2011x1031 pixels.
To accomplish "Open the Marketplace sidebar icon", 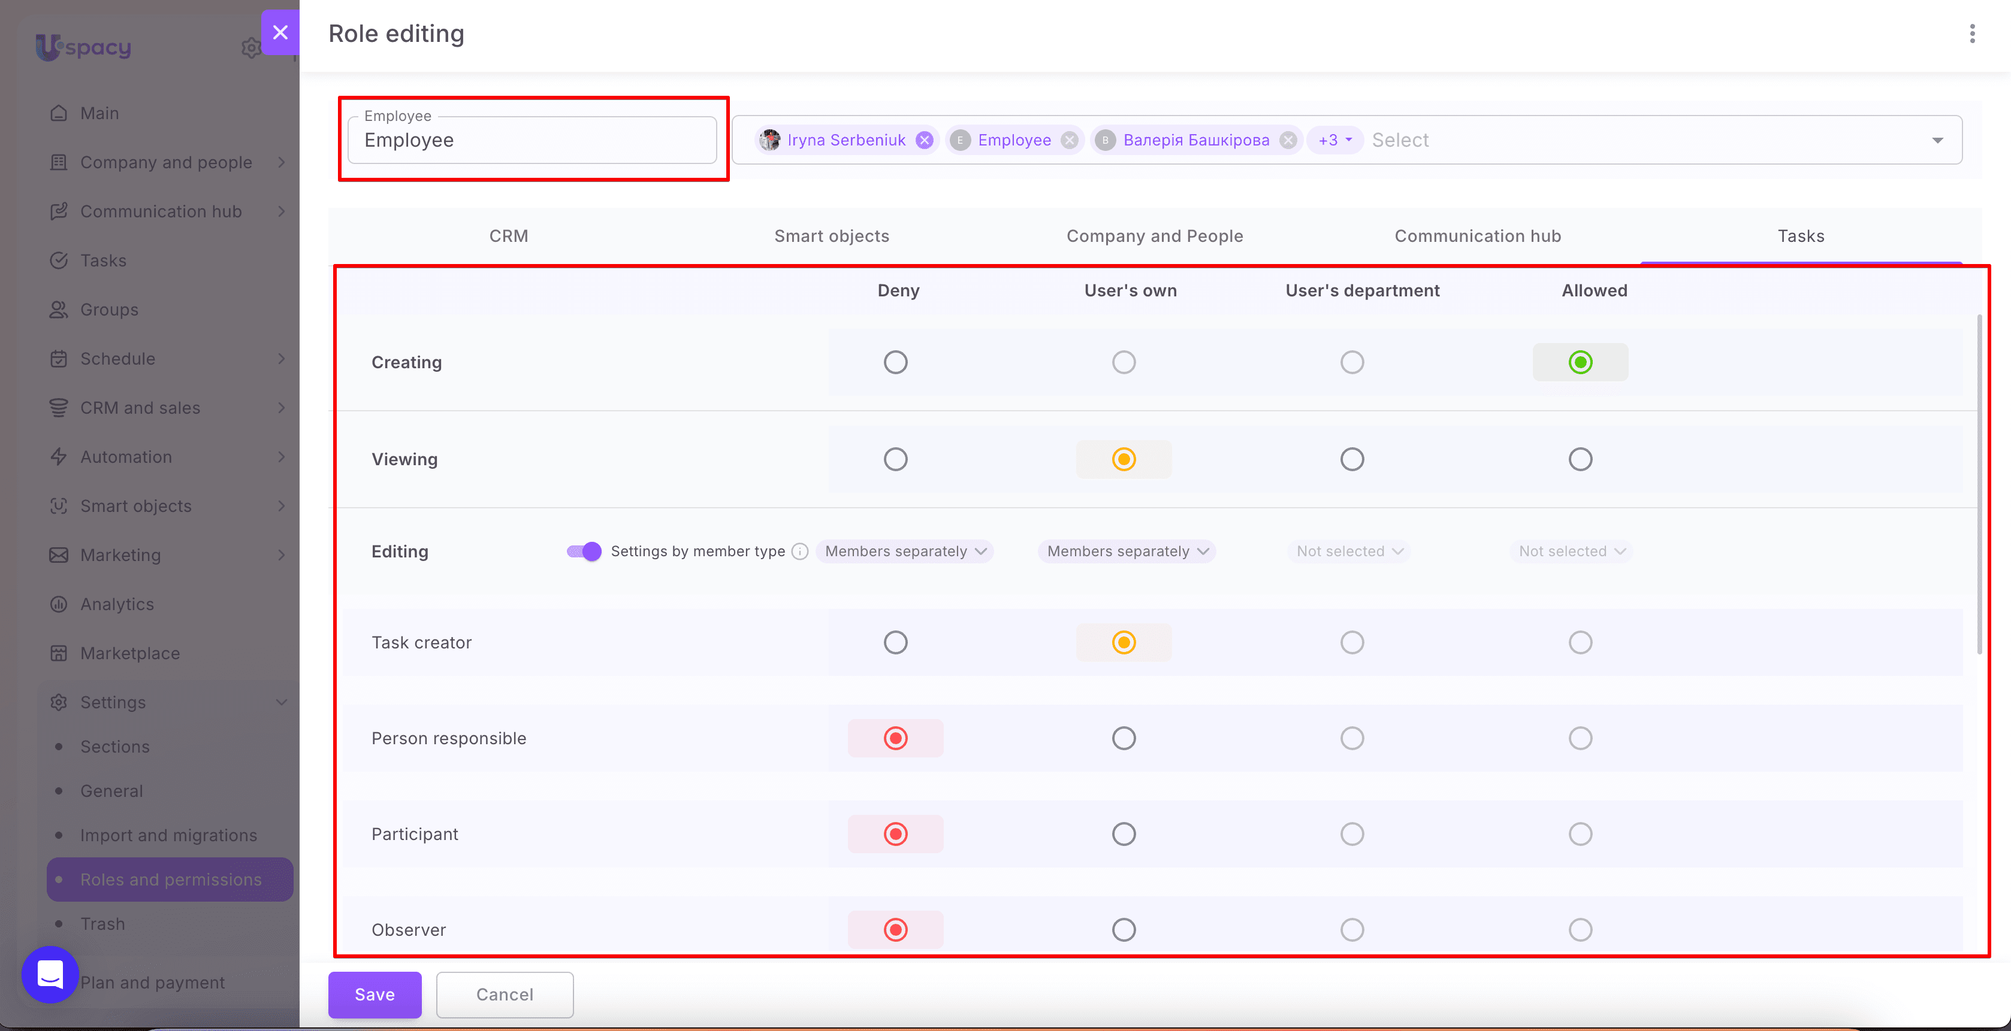I will coord(59,654).
